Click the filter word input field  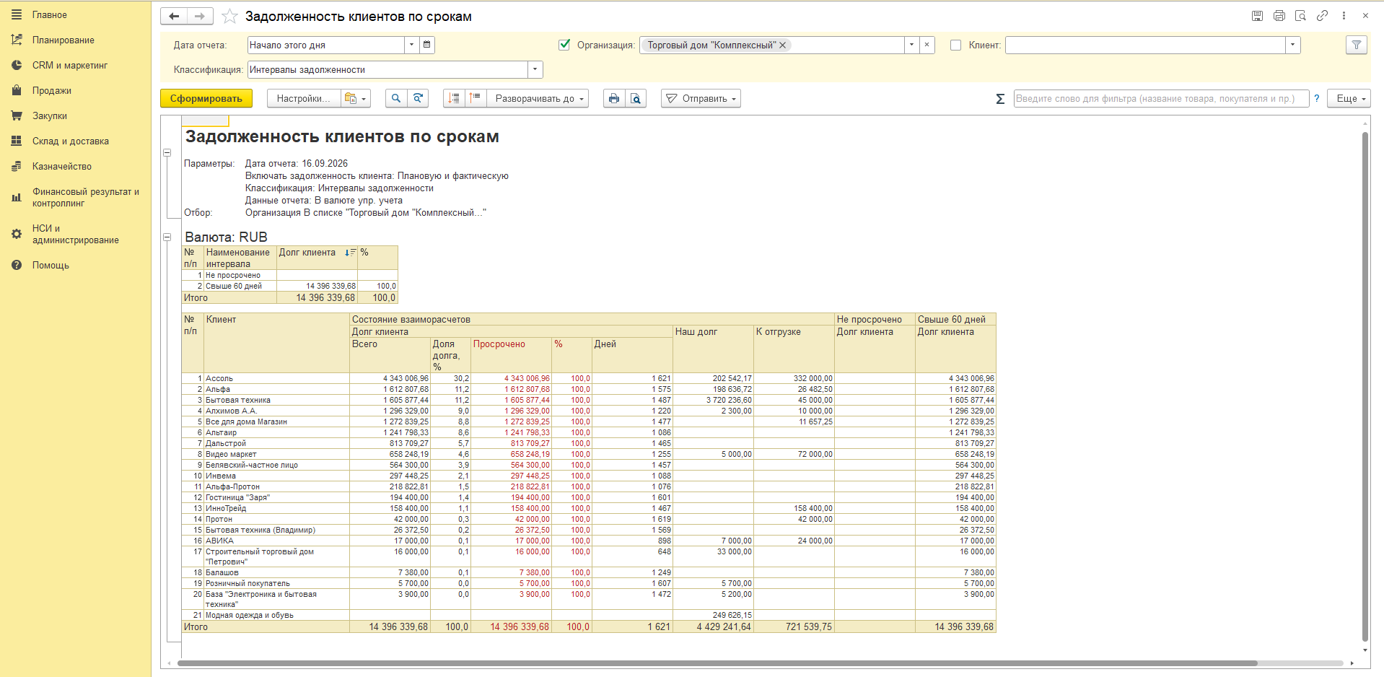[1161, 99]
